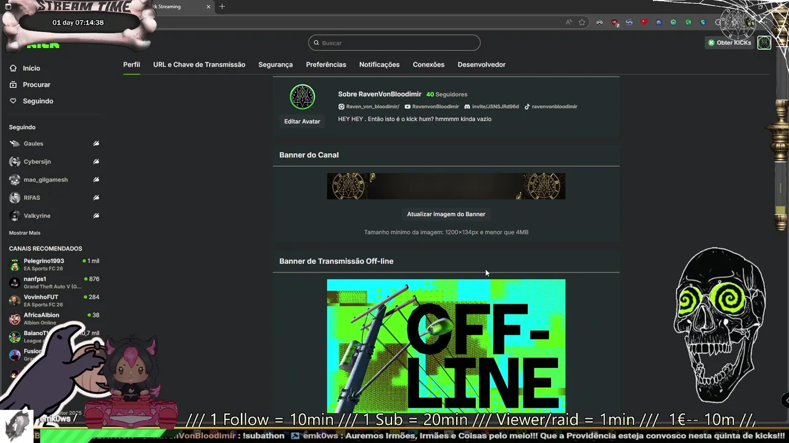Click Gaules channel avatar in Seguindo list
Screen dimensions: 789x443
(x=15, y=143)
